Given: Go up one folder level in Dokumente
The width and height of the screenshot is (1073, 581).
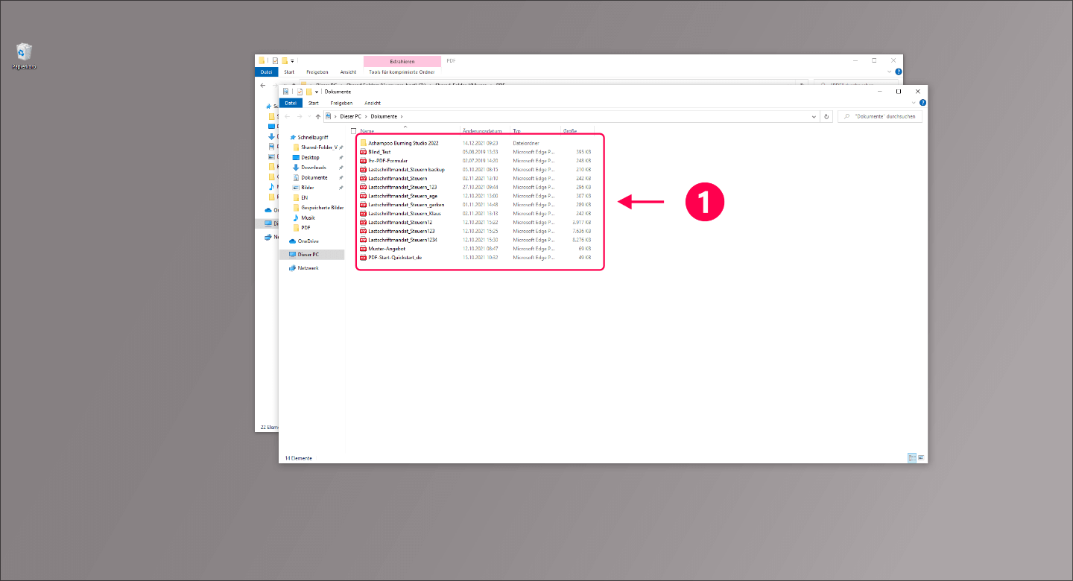Looking at the screenshot, I should (x=318, y=116).
